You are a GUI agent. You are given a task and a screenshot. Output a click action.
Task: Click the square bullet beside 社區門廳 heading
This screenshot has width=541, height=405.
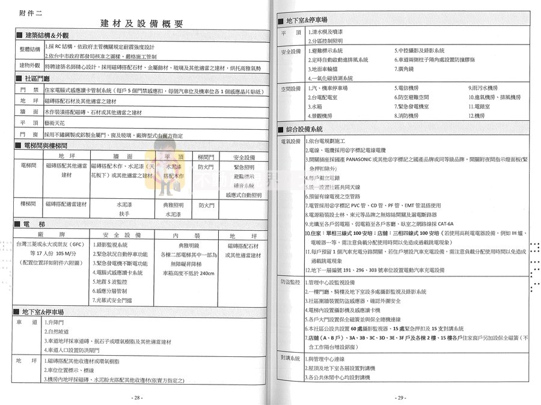19,79
